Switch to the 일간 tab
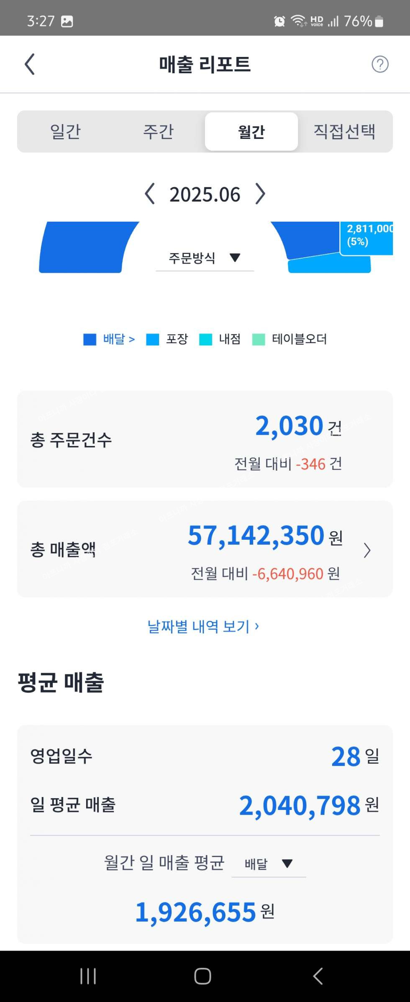 tap(65, 131)
